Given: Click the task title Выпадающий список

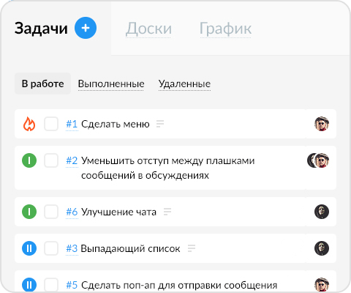Looking at the screenshot, I should (x=130, y=248).
